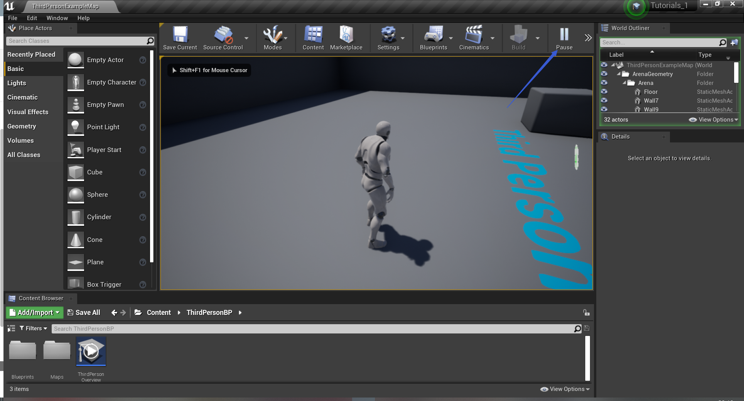
Task: Select the Empty Pawn icon
Action: (x=76, y=105)
